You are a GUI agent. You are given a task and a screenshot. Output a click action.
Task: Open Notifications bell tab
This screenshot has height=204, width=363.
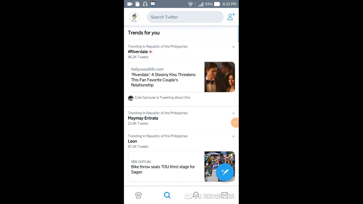pyautogui.click(x=196, y=195)
